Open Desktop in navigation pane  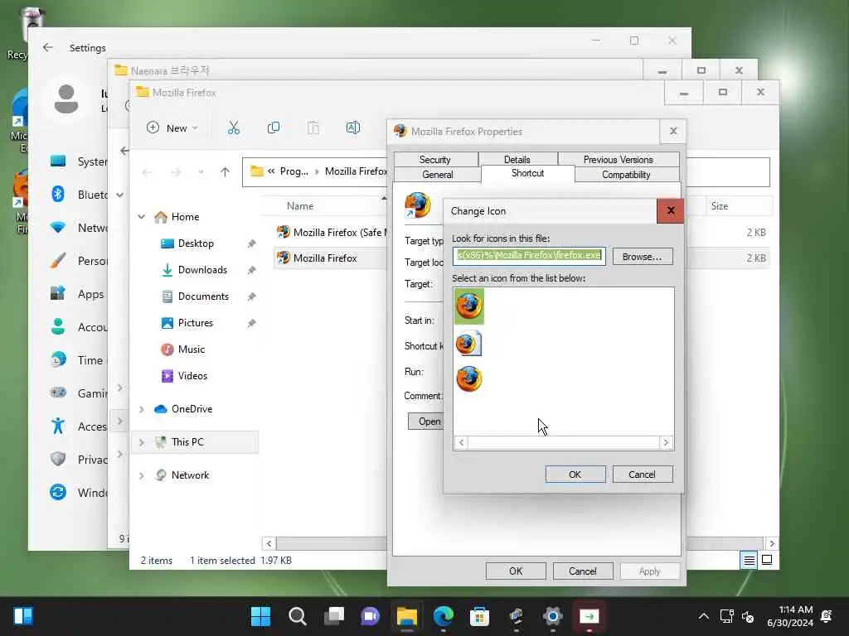196,243
